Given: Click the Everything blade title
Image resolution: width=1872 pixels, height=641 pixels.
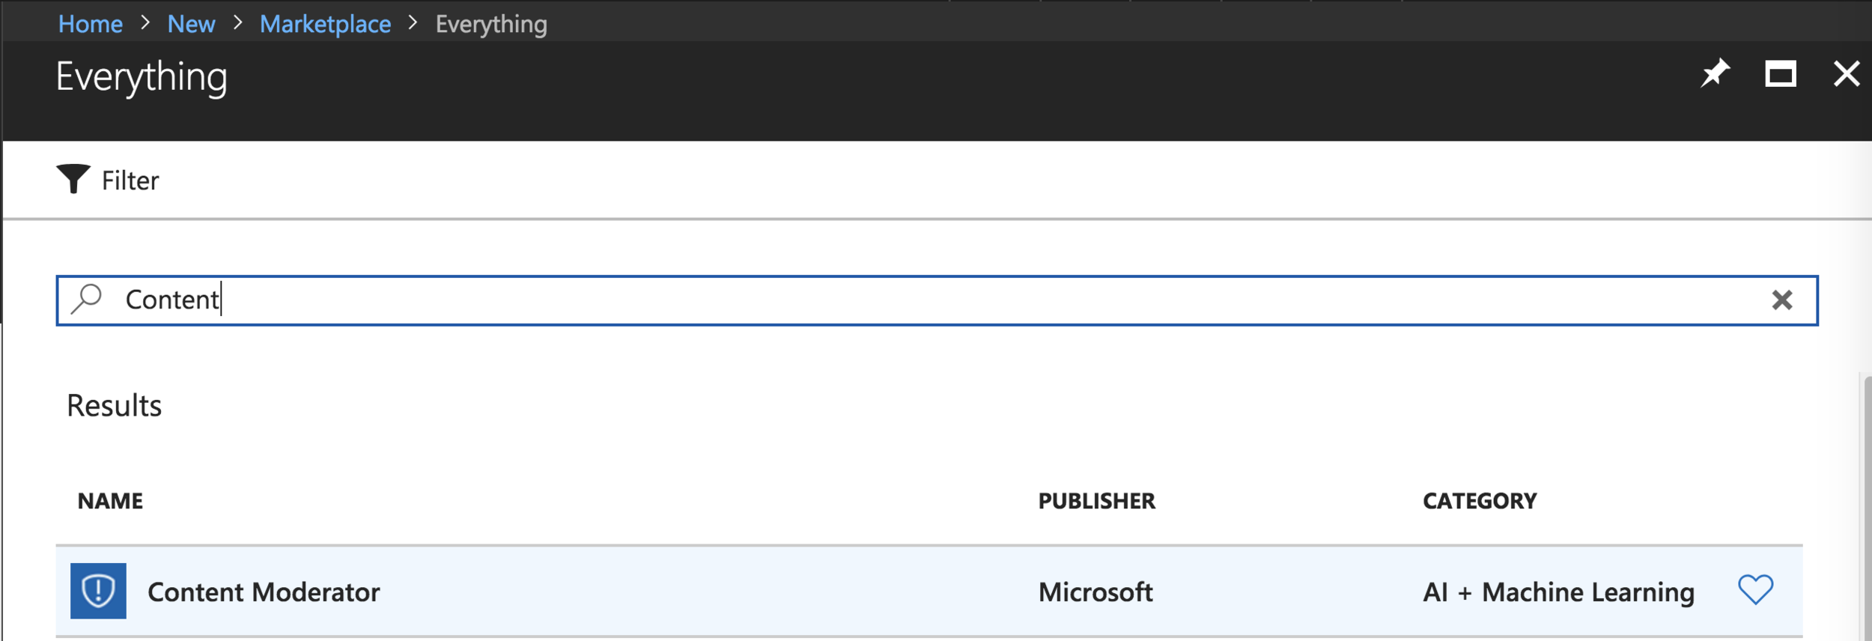Looking at the screenshot, I should 142,78.
